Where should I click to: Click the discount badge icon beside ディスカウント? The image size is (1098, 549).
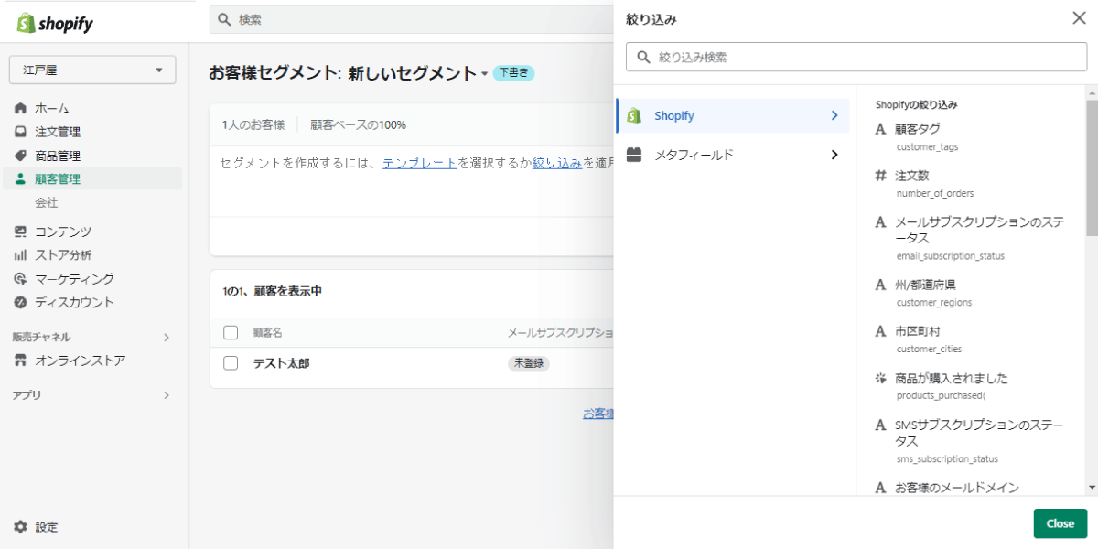20,302
